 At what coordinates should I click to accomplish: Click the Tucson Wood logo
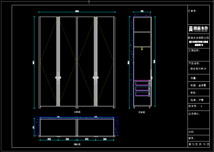(x=198, y=29)
